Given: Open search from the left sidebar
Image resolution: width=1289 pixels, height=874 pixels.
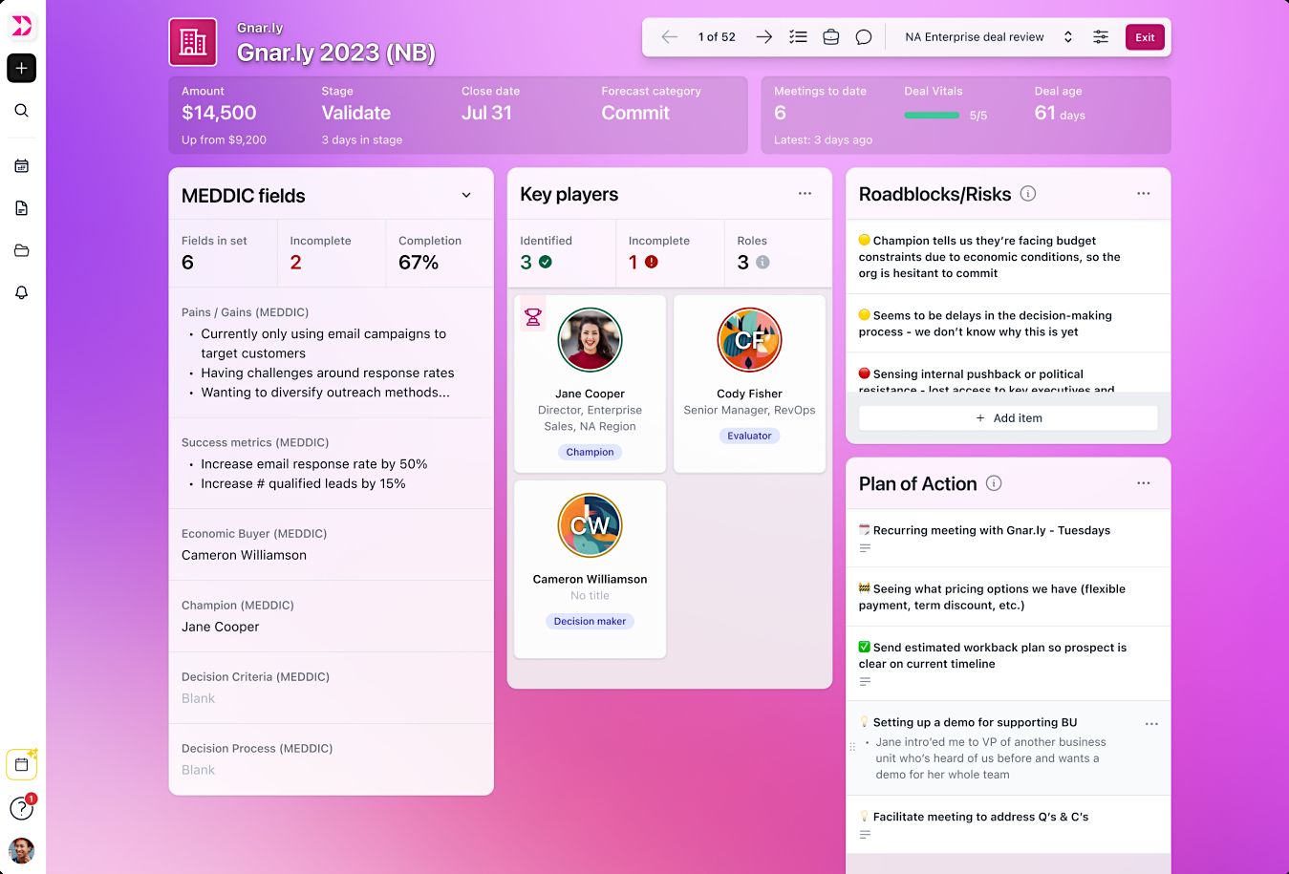Looking at the screenshot, I should click(21, 111).
